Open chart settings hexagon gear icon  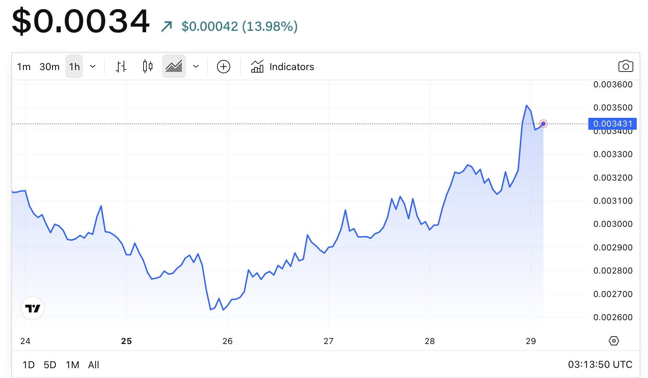614,341
